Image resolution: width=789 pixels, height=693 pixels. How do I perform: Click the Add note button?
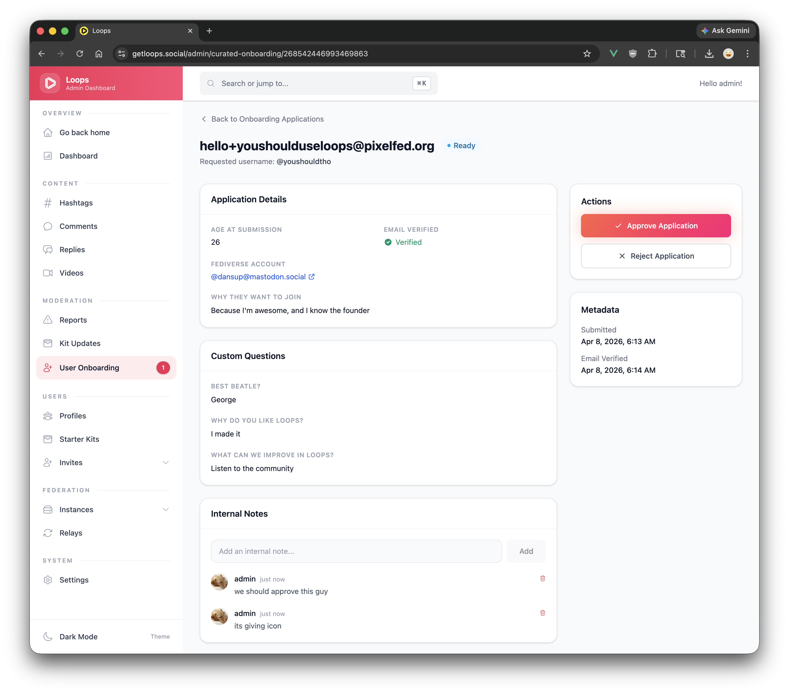526,551
